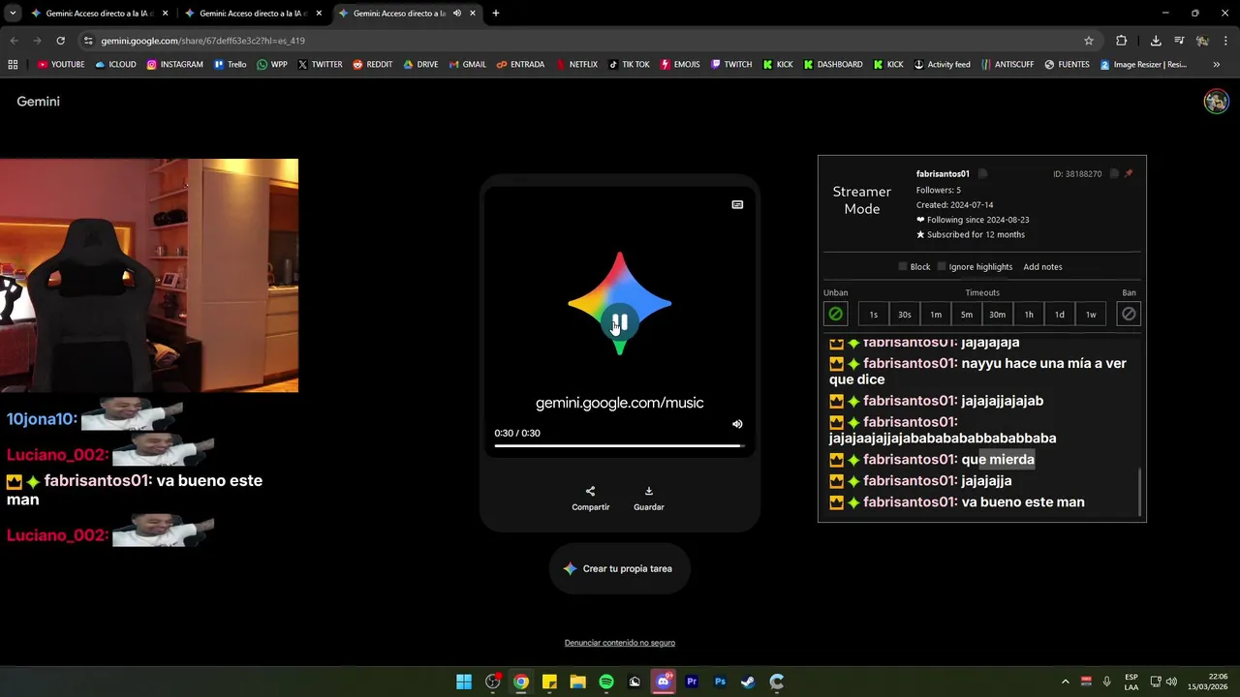Open Chrome downloads icon
Screen dimensions: 1240x697
tap(1156, 41)
